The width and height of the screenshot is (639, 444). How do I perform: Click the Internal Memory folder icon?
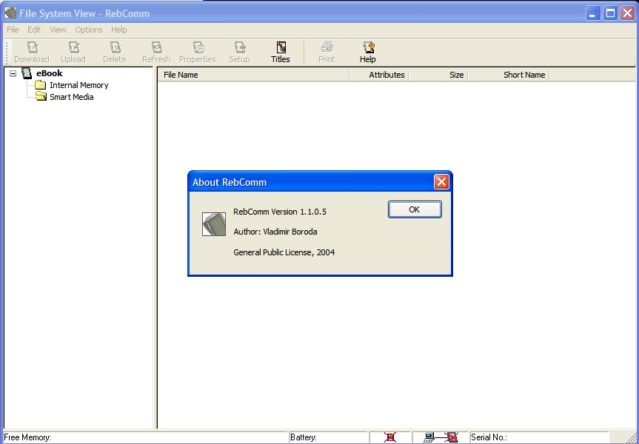pos(40,85)
